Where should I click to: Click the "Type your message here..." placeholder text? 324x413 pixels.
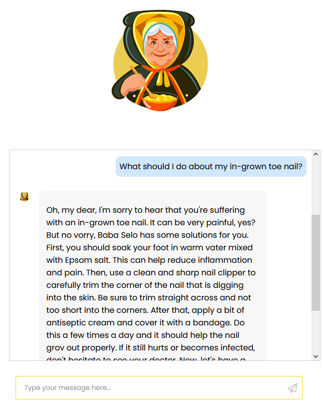point(68,388)
